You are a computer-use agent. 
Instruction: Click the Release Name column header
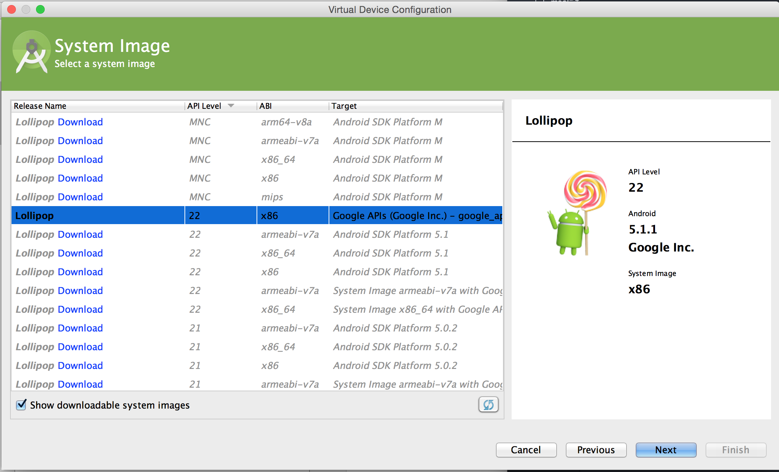click(98, 106)
